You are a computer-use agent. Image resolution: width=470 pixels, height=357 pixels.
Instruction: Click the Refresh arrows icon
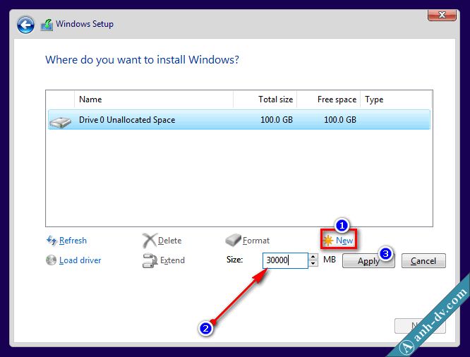[x=52, y=241]
